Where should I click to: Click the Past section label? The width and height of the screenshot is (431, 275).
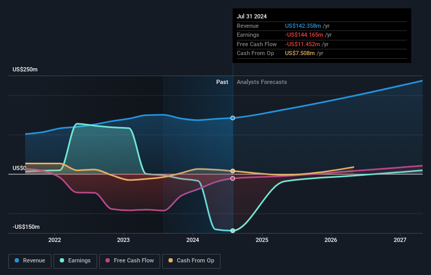[222, 82]
